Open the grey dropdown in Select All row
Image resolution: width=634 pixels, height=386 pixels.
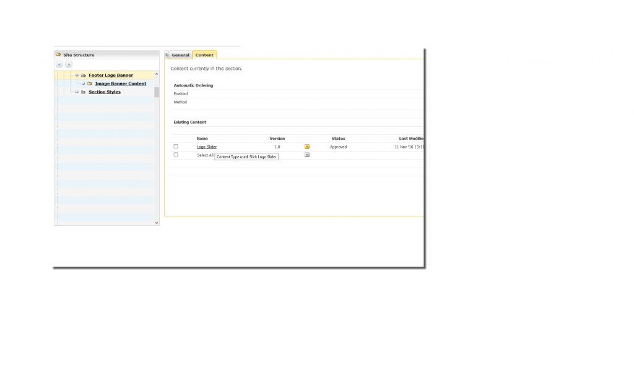(307, 155)
